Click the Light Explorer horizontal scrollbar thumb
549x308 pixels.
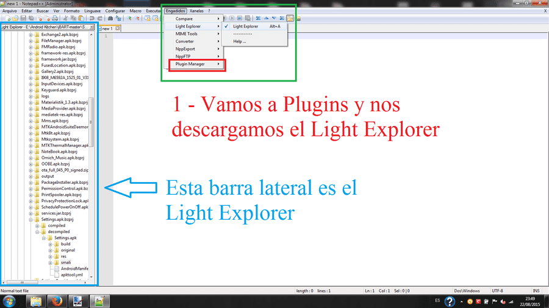point(22,282)
